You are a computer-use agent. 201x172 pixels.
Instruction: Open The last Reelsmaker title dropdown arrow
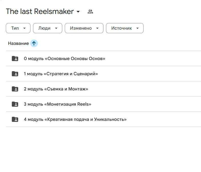click(x=78, y=12)
